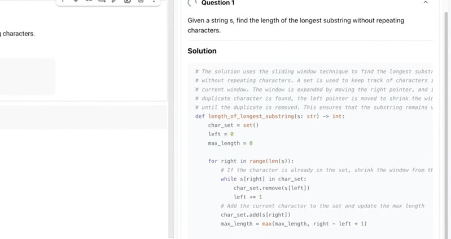Click the 'char_set = set()' code line
451x239 pixels.
click(233, 125)
